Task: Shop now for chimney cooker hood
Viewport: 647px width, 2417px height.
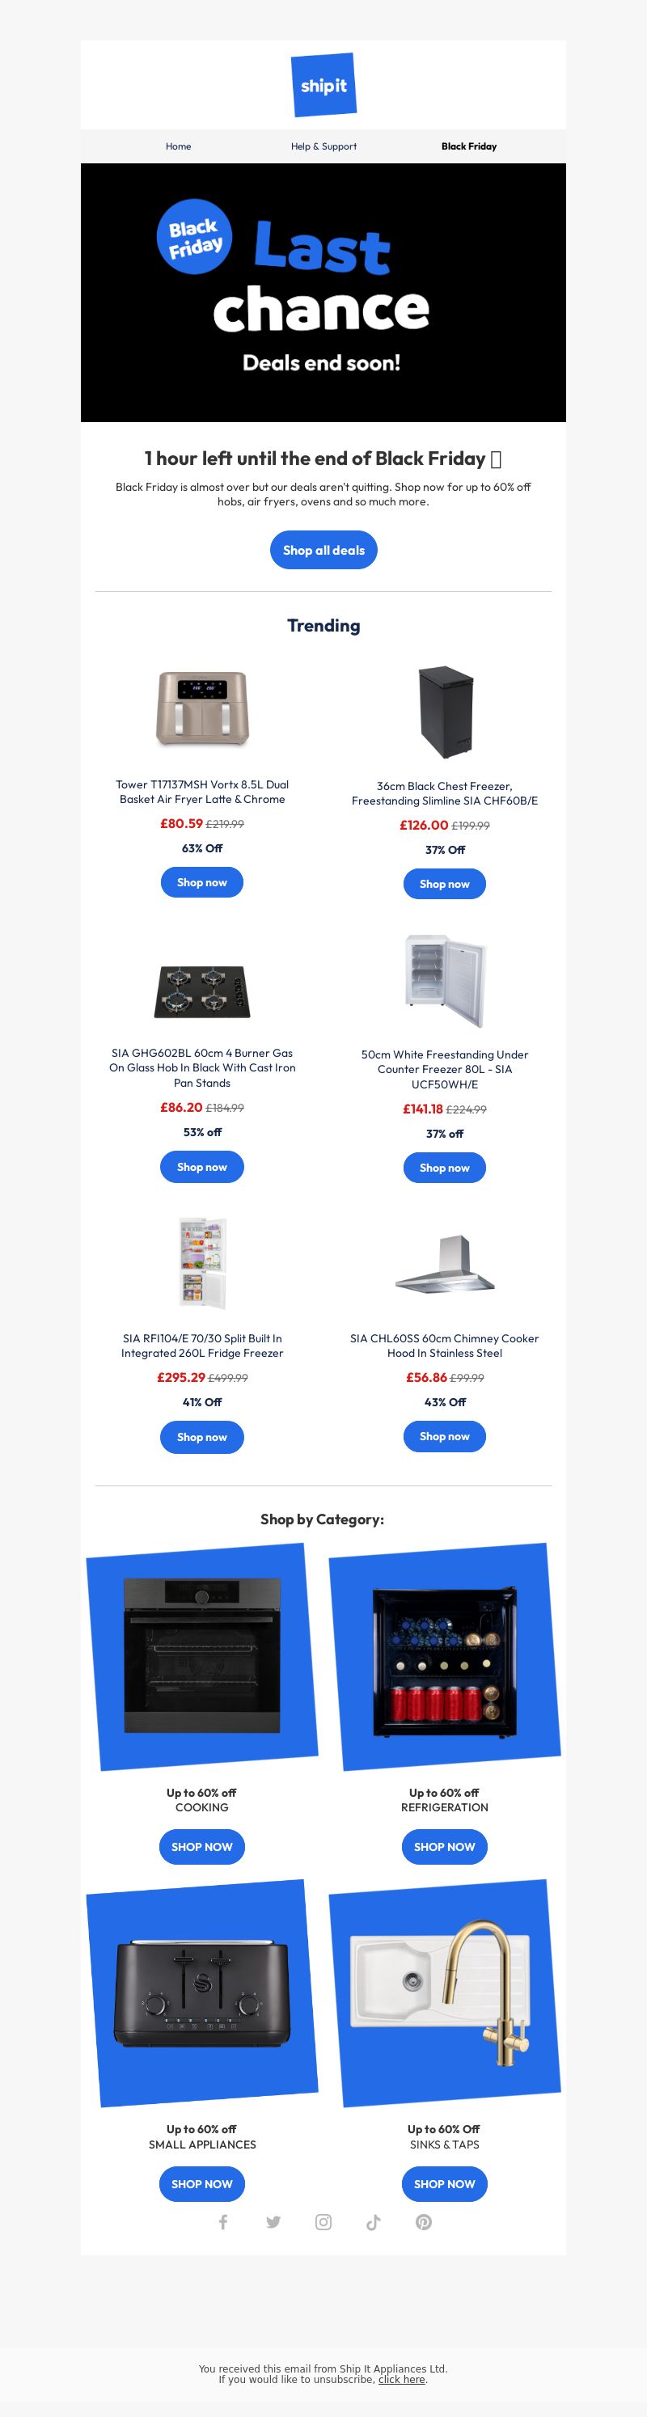Action: pos(445,1435)
